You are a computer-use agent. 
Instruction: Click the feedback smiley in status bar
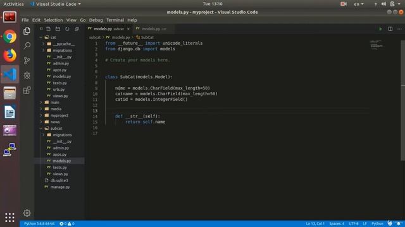point(390,223)
